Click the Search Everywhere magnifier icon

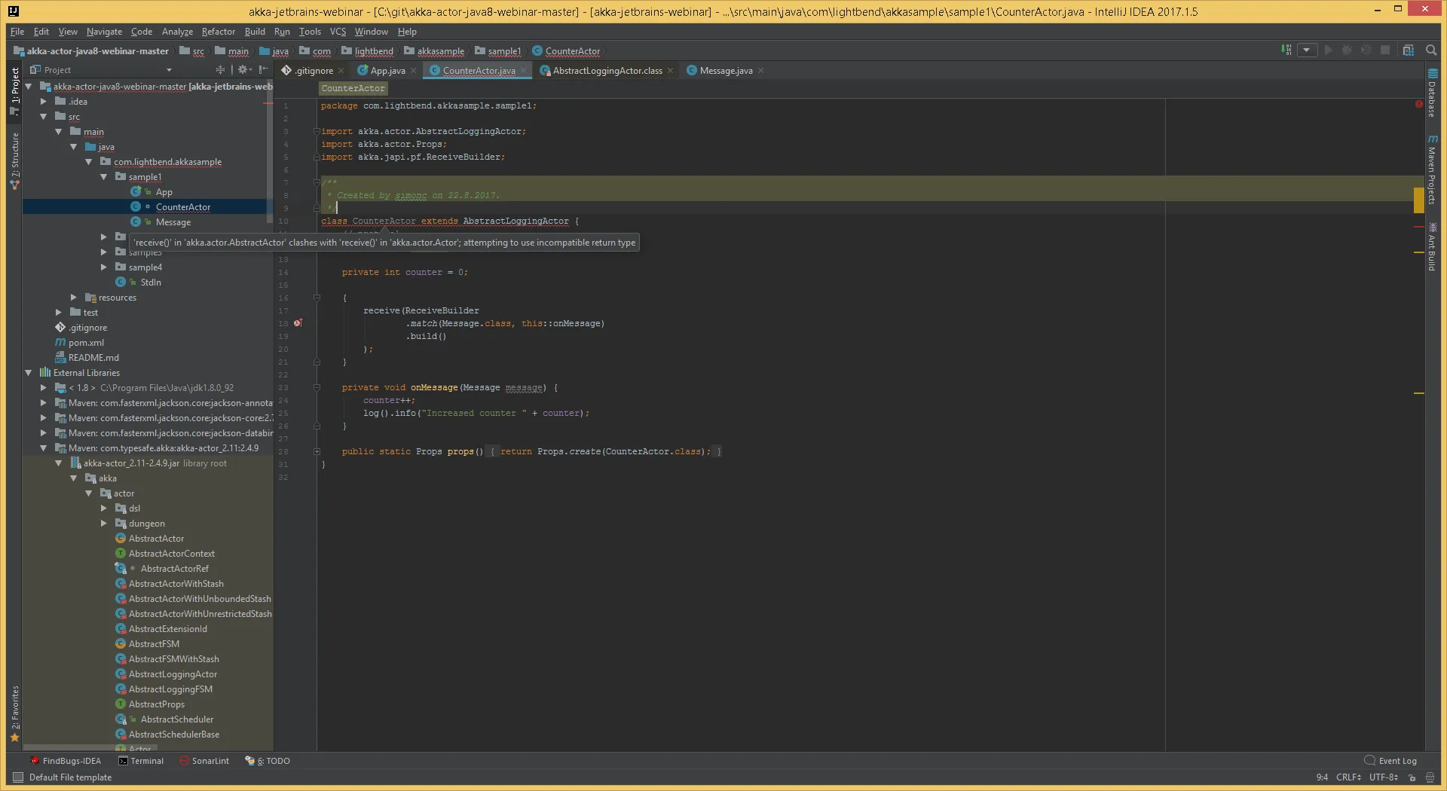coord(1430,50)
